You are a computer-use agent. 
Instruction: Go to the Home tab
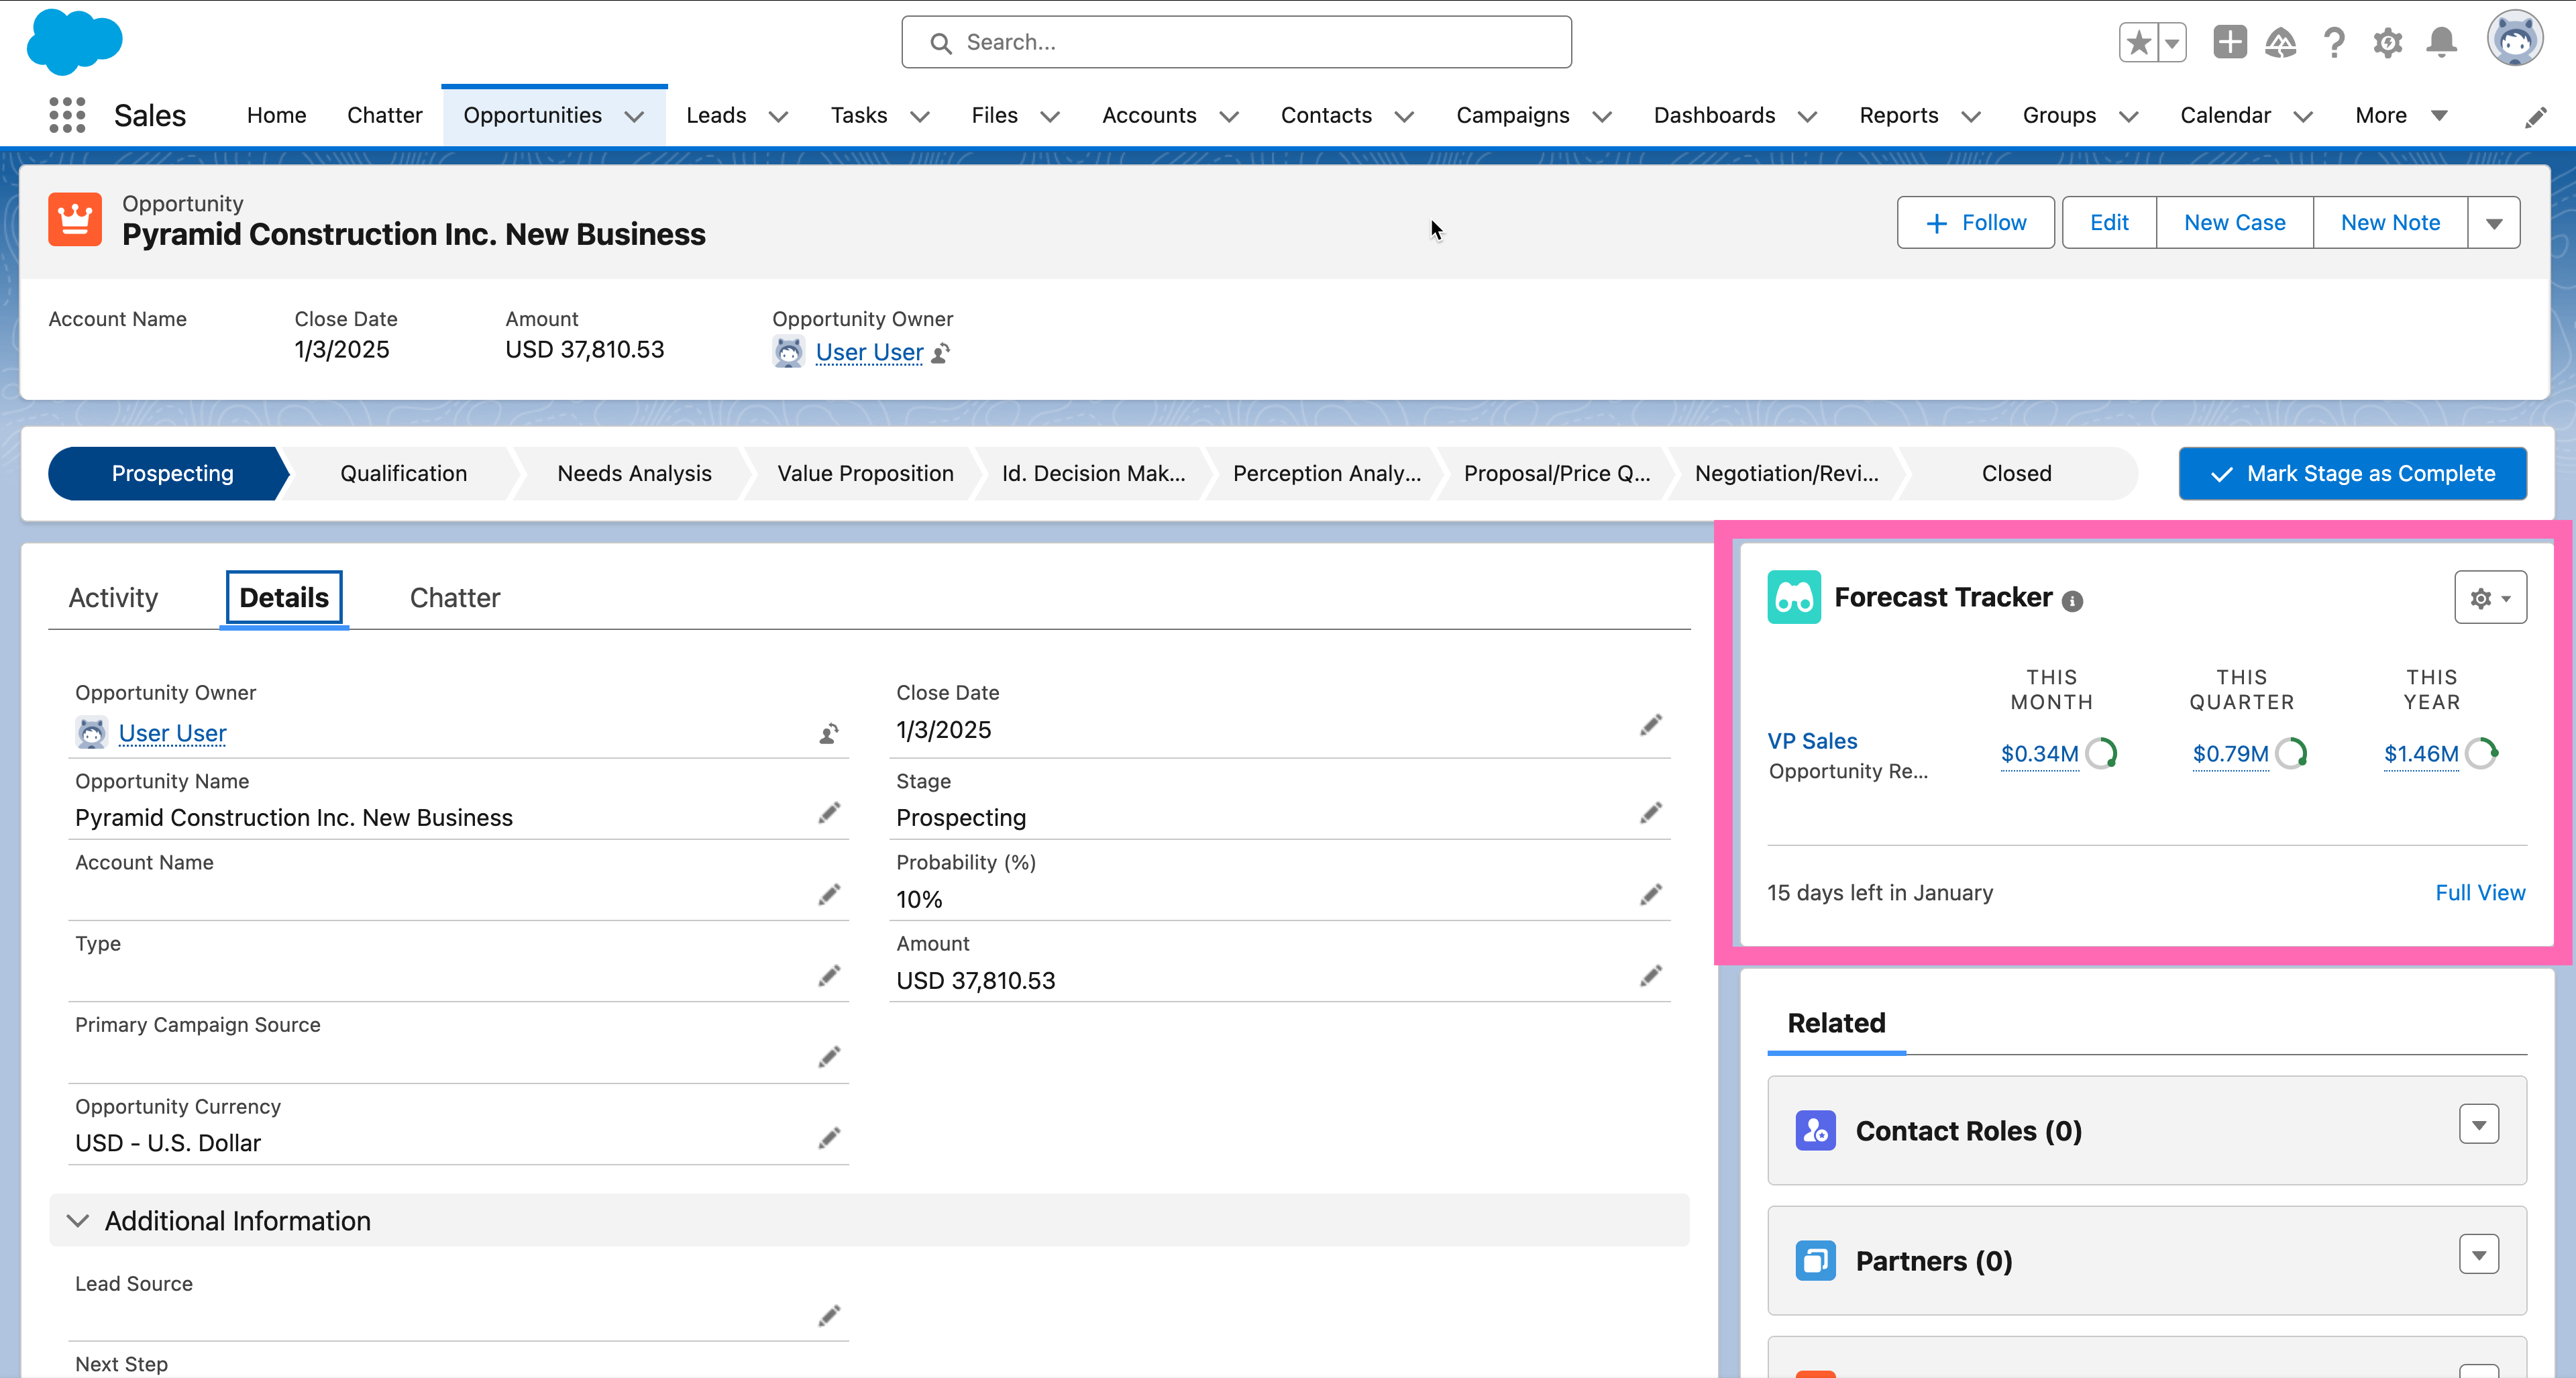click(x=276, y=115)
